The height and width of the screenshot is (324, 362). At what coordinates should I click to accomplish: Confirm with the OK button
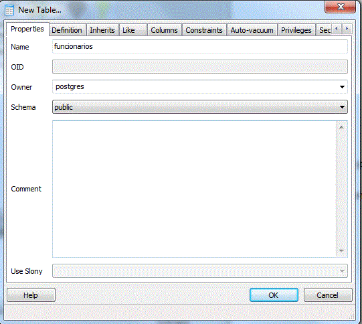(x=274, y=295)
